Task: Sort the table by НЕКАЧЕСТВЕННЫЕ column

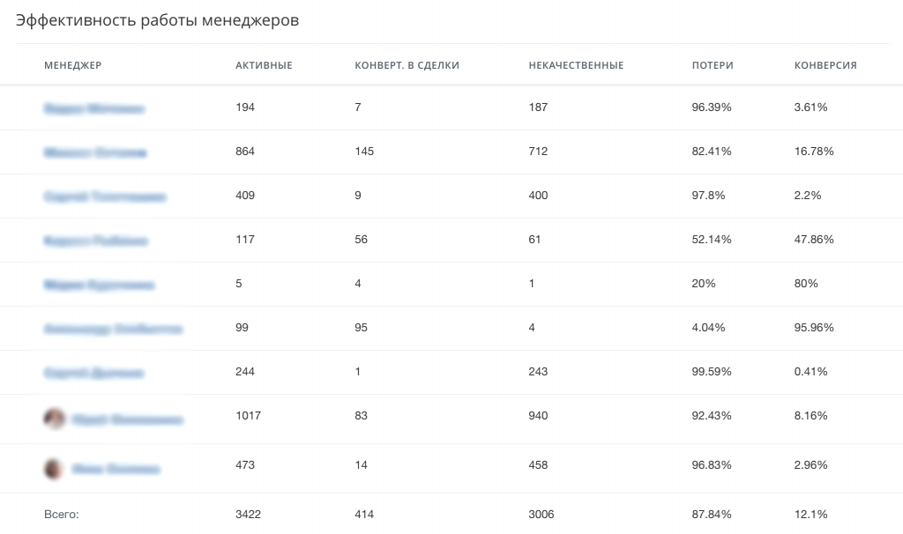Action: 575,65
